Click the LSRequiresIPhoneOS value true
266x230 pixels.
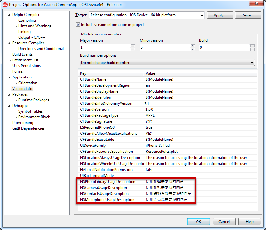[x=149, y=127]
